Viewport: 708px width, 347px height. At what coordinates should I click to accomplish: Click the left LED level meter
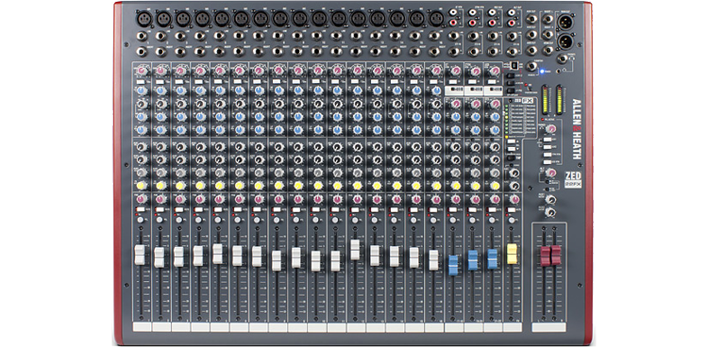pyautogui.click(x=545, y=99)
